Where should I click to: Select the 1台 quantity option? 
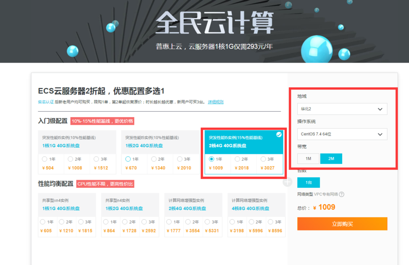point(309,182)
